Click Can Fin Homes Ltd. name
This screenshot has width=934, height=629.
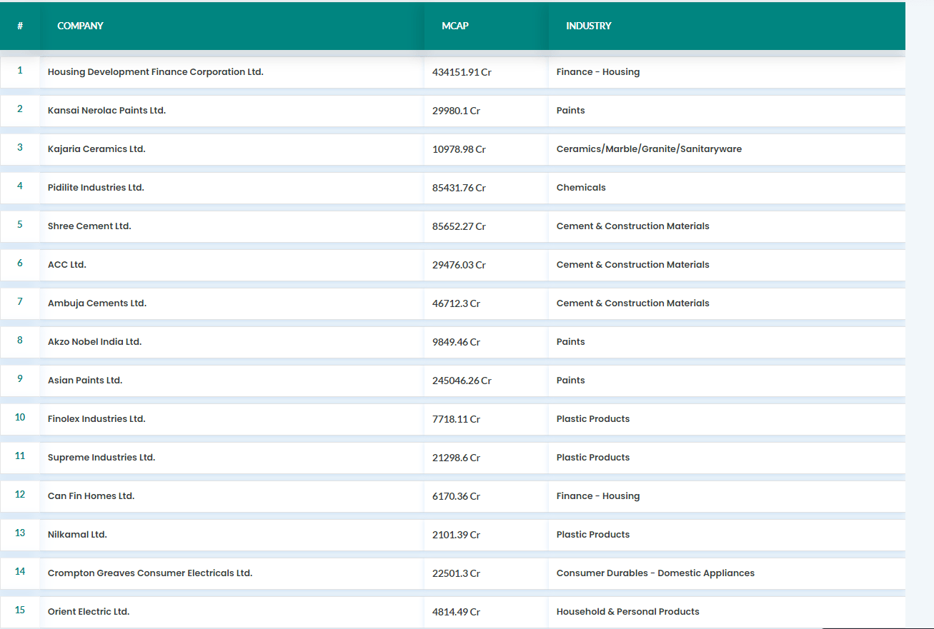coord(91,496)
